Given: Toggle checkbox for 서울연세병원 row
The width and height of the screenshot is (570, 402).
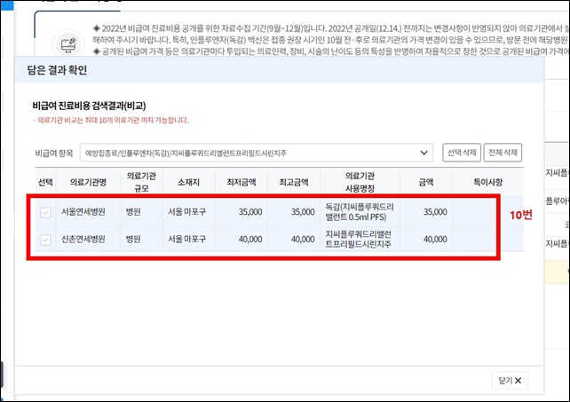Looking at the screenshot, I should coord(45,212).
